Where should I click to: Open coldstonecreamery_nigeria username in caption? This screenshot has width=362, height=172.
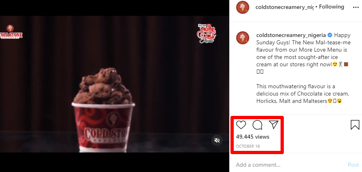[x=291, y=35]
